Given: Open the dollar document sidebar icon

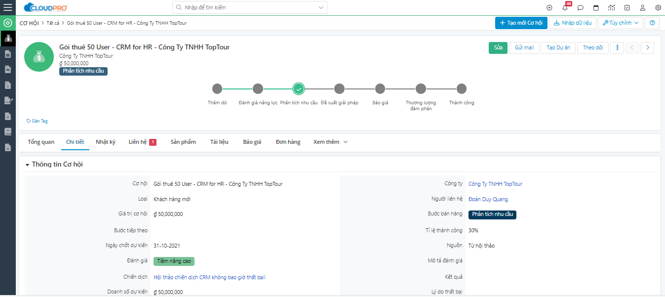Looking at the screenshot, I should point(8,85).
